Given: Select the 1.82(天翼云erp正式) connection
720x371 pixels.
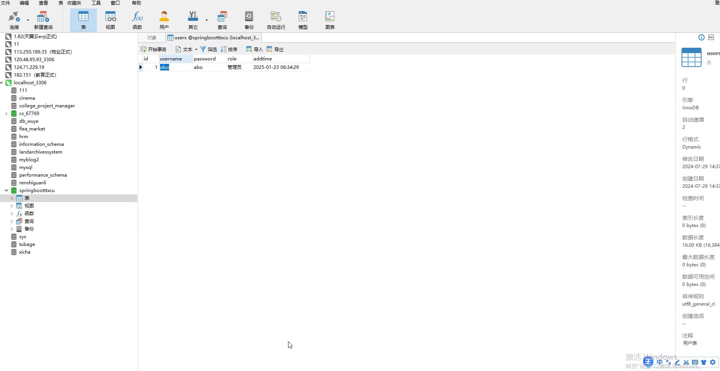Looking at the screenshot, I should click(x=35, y=37).
